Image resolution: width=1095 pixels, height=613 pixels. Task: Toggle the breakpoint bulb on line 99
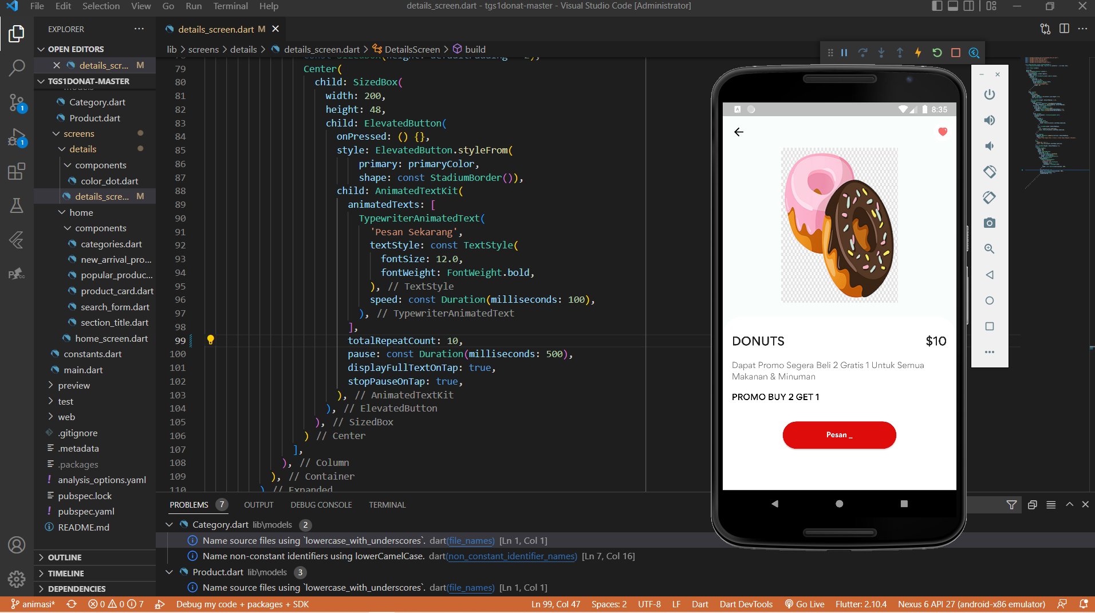(x=211, y=339)
